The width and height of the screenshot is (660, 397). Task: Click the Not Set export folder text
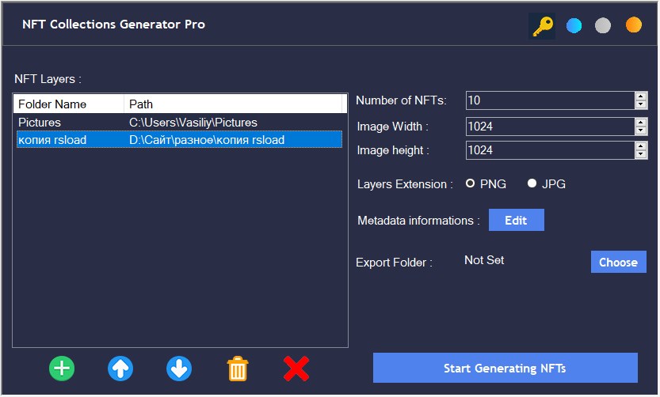484,260
